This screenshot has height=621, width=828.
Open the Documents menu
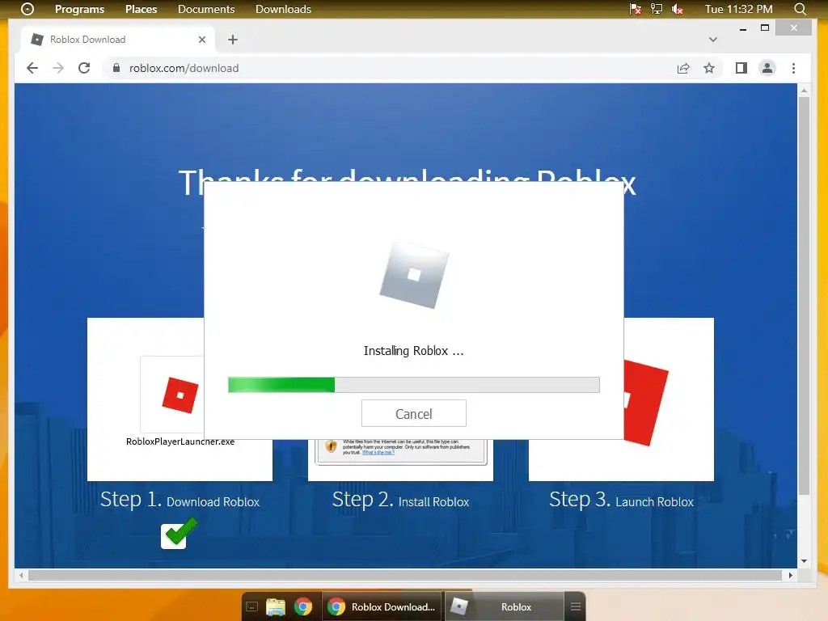coord(206,9)
